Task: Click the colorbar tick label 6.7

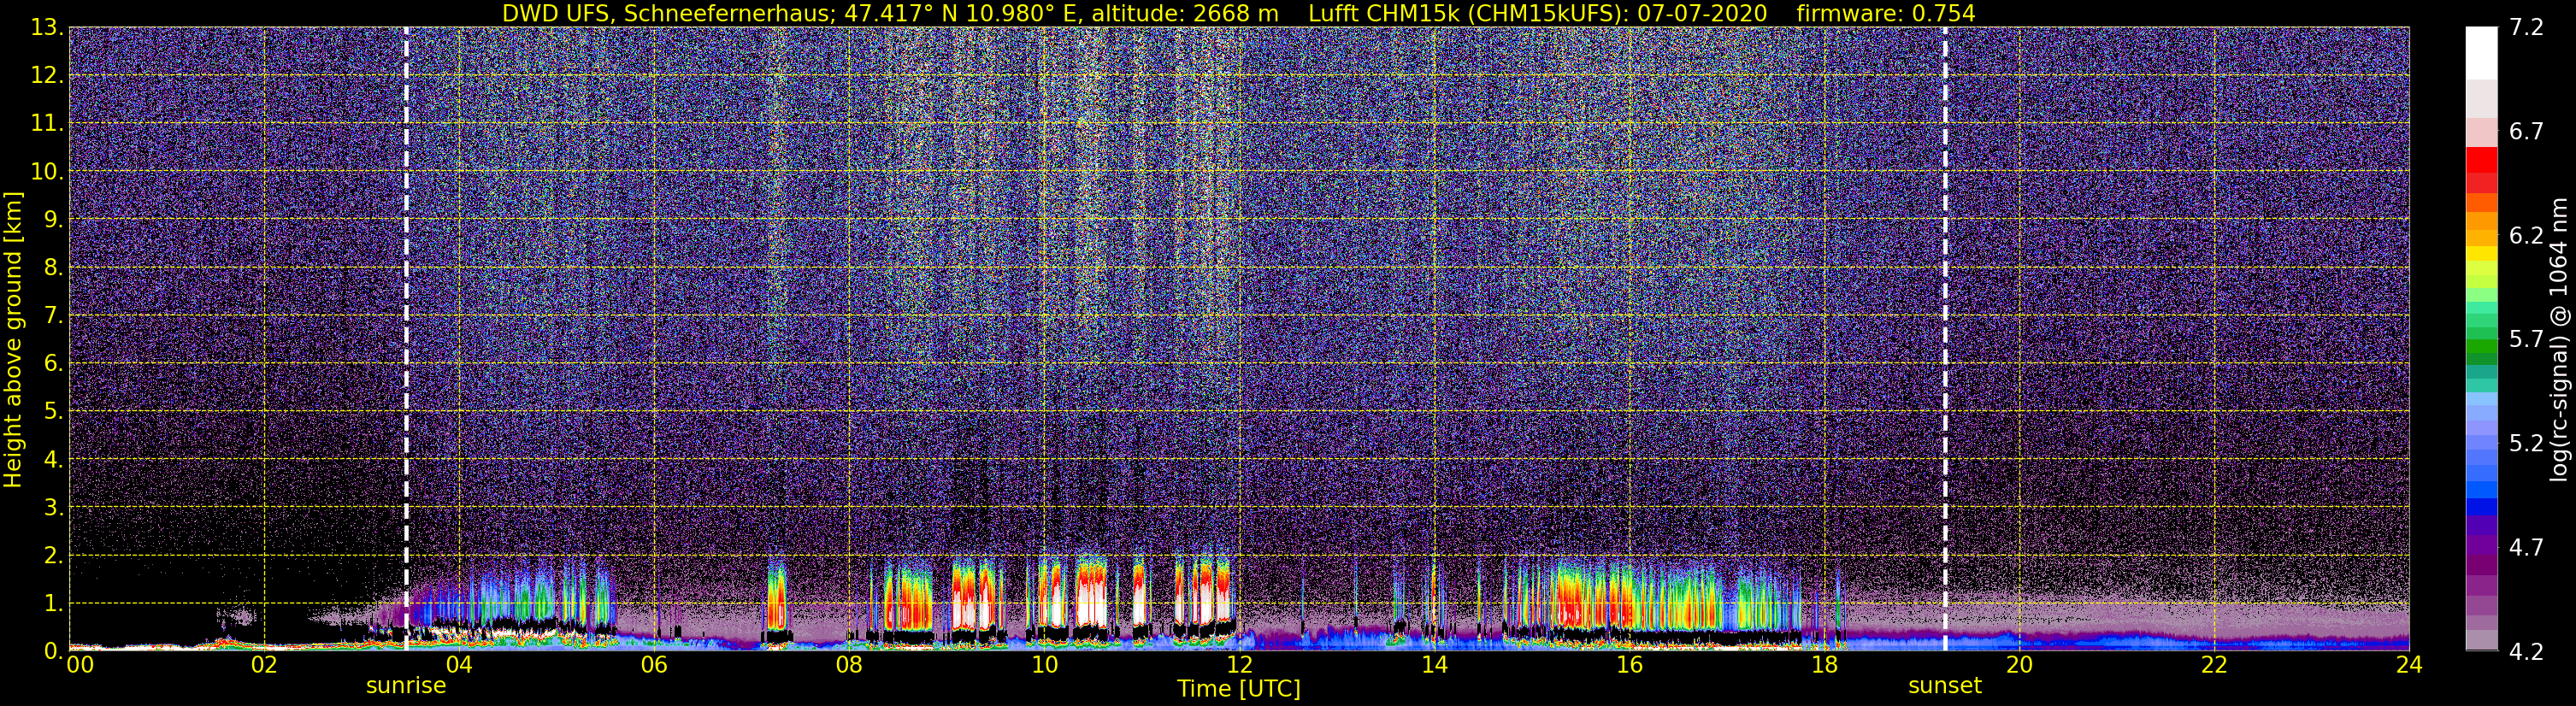Action: (2526, 131)
